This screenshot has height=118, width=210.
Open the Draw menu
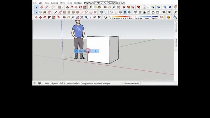[x=63, y=3]
